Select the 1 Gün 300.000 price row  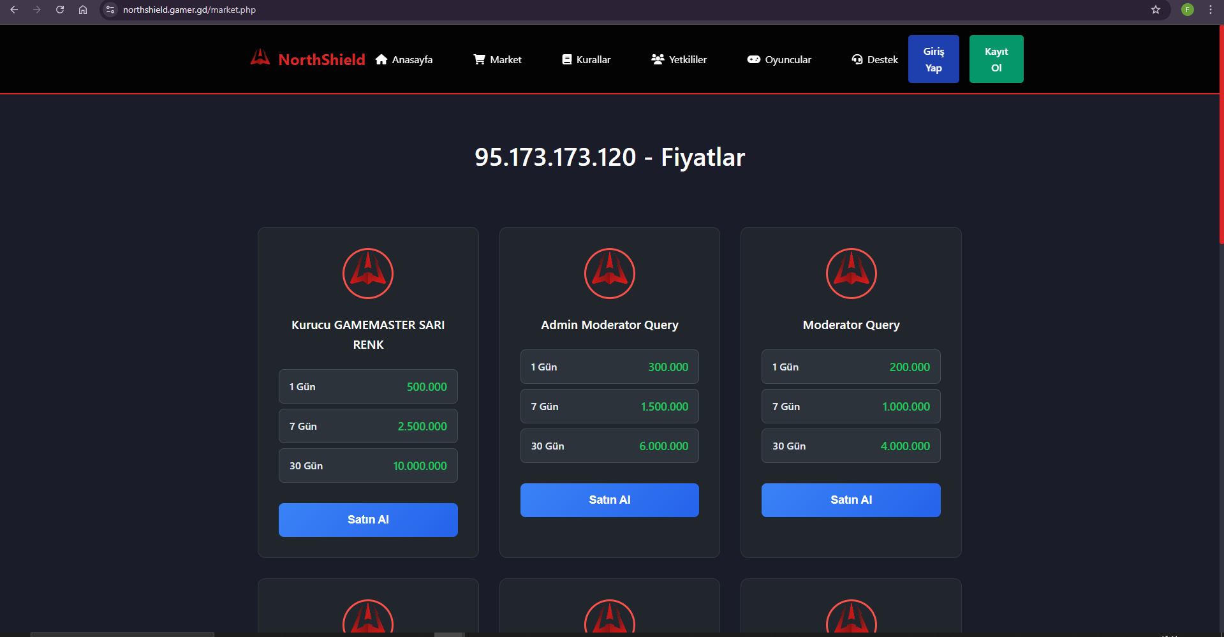(x=610, y=367)
